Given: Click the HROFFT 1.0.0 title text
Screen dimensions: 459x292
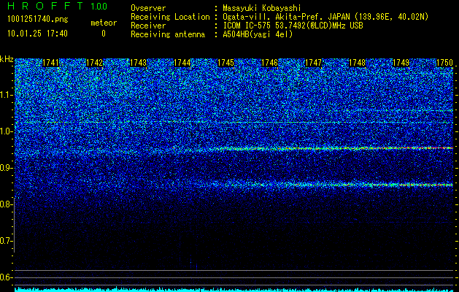Looking at the screenshot, I should point(58,6).
